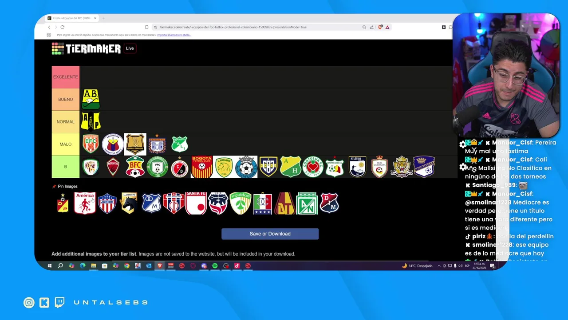Open Windows Start menu
The width and height of the screenshot is (568, 320).
[49, 266]
